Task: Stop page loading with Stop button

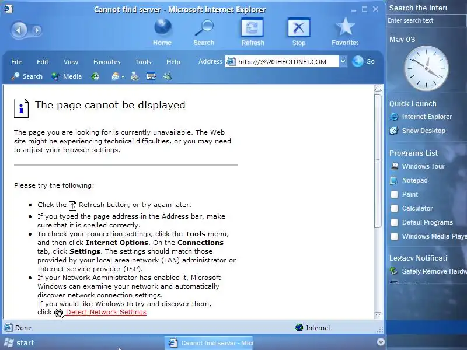Action: (x=299, y=32)
